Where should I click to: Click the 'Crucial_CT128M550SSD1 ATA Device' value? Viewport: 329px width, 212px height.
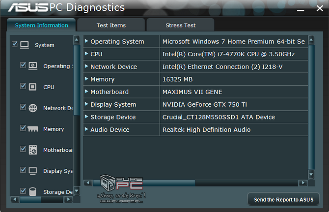click(219, 117)
